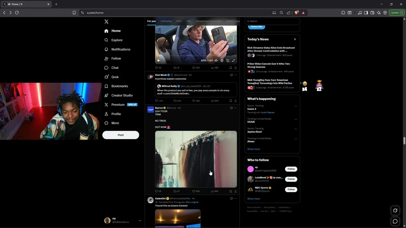Open Premium with the 50% off badge
Viewport: 406px width, 228px height.
121,104
